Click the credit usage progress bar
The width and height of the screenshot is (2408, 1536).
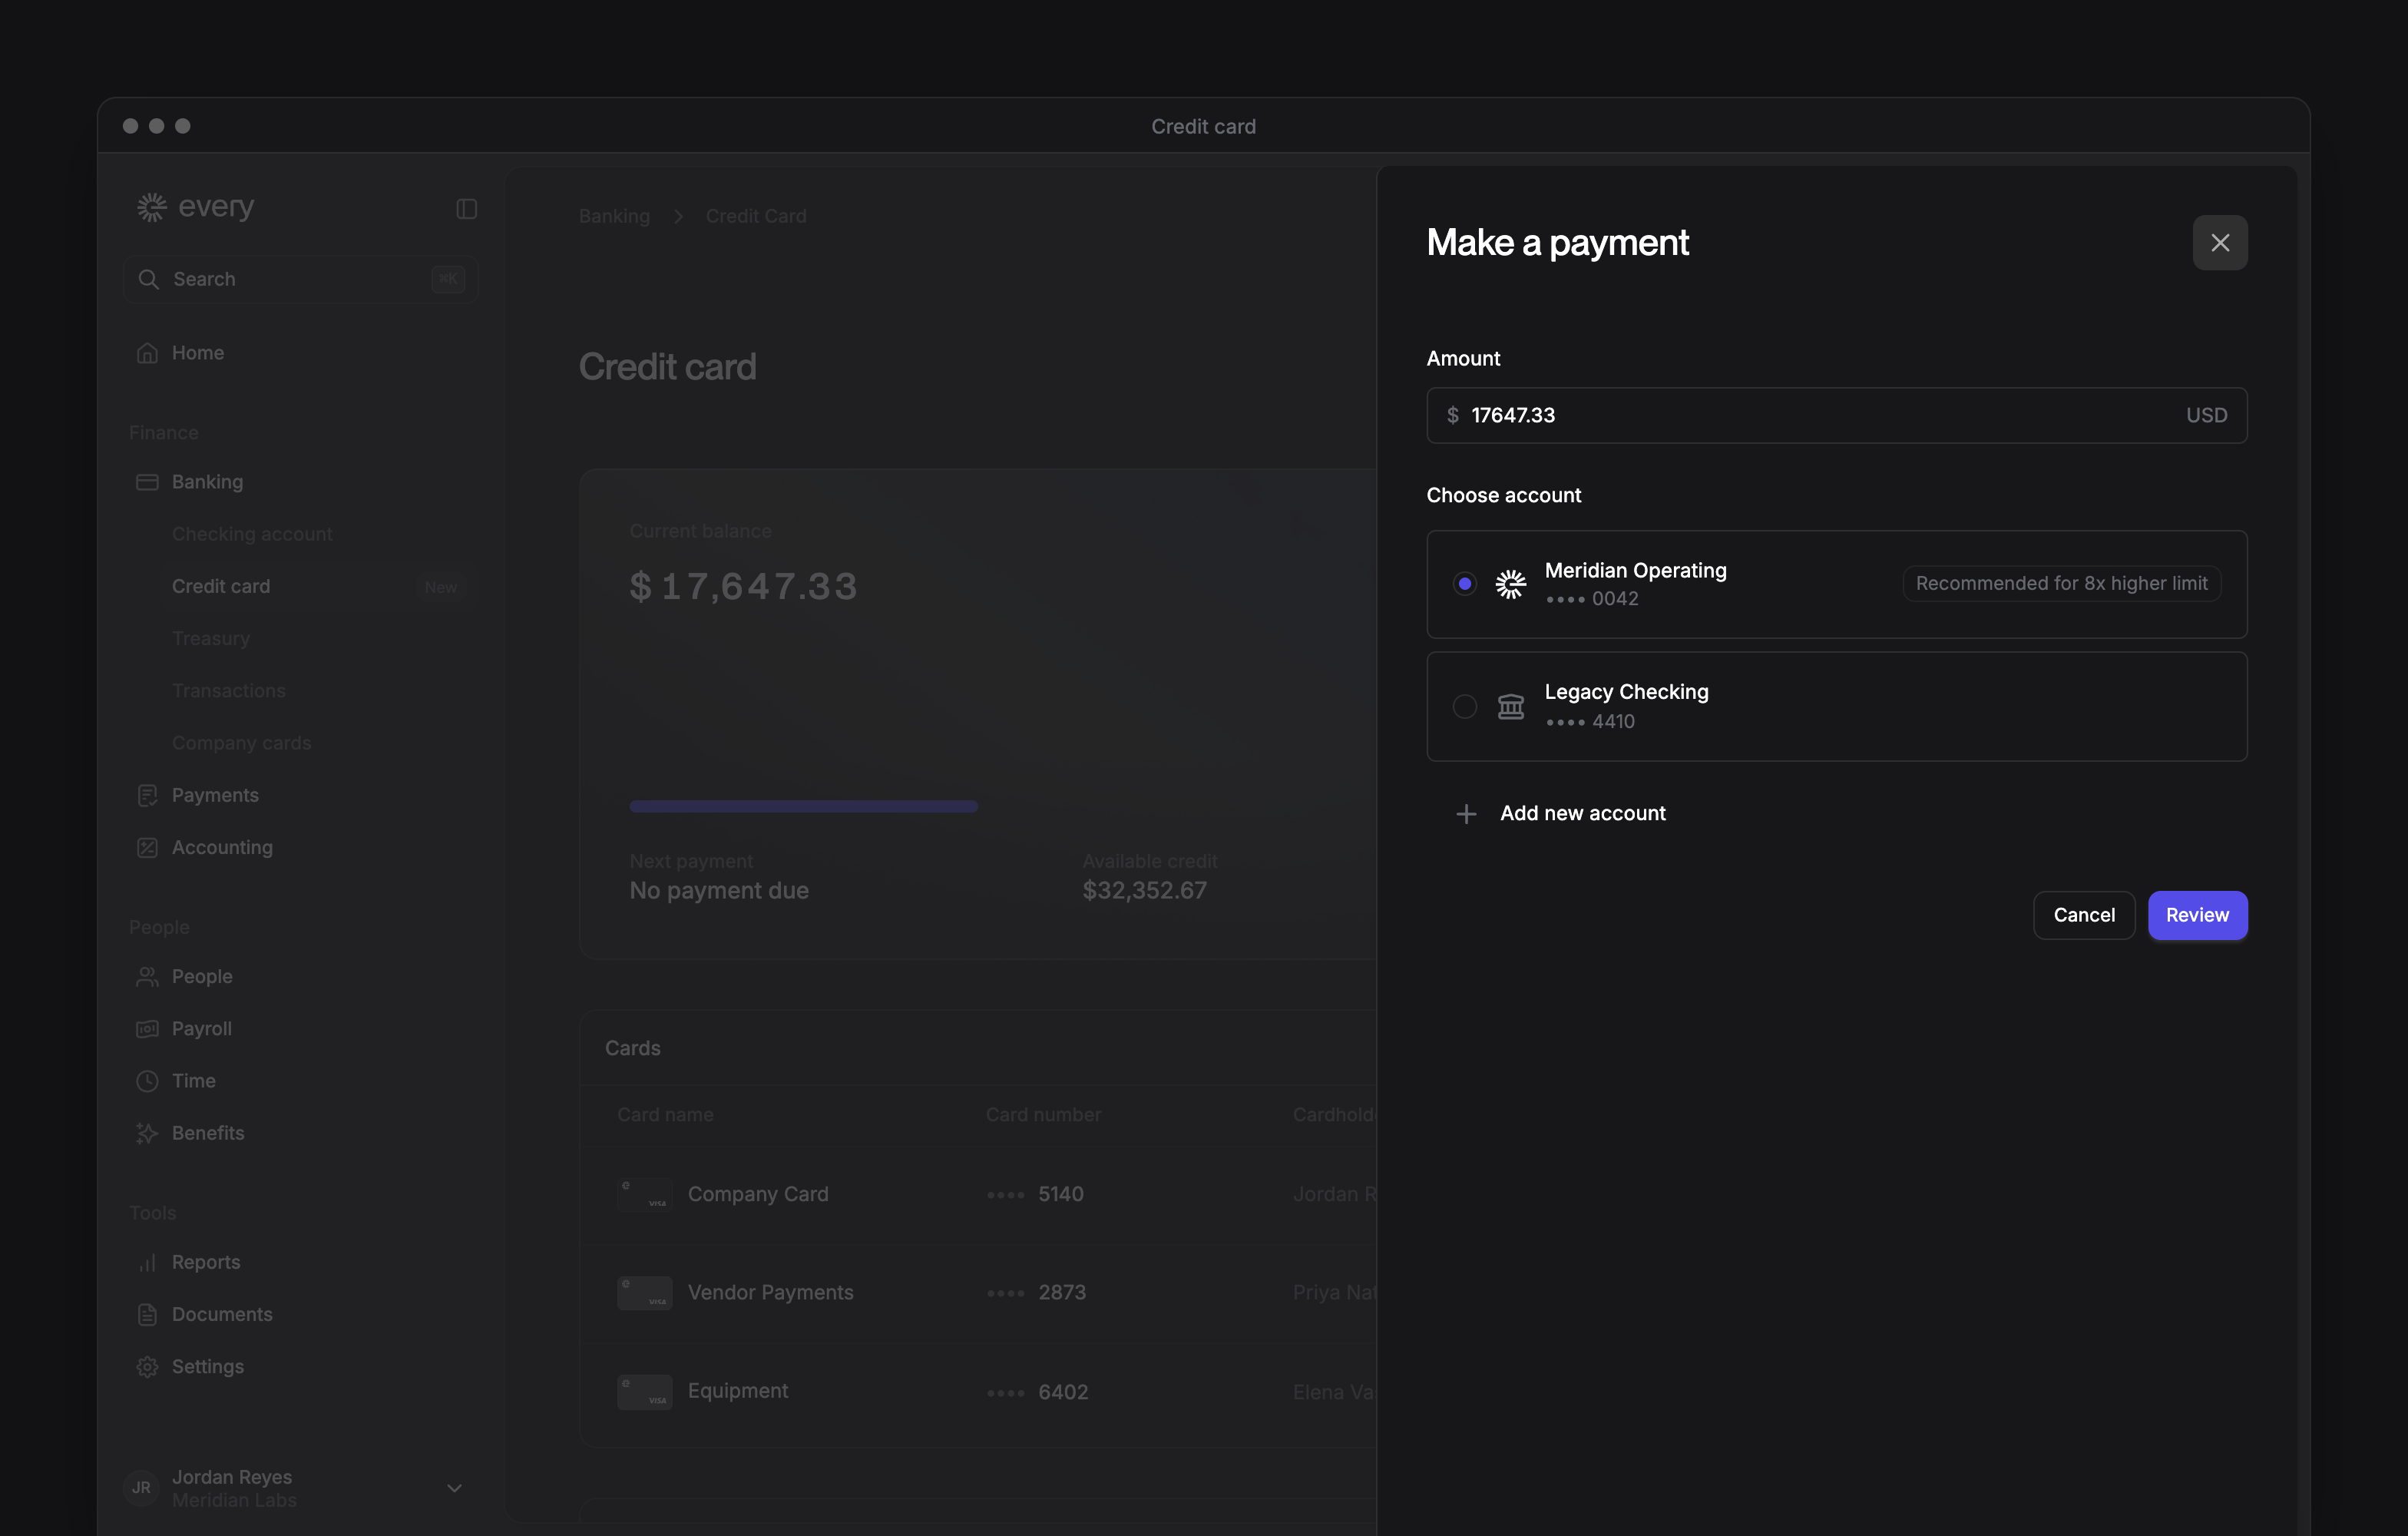click(x=803, y=806)
